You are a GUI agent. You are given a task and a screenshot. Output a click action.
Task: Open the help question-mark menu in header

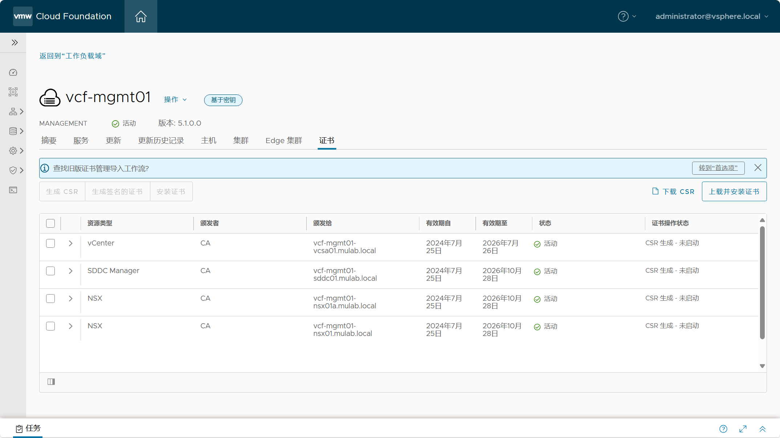click(x=627, y=16)
